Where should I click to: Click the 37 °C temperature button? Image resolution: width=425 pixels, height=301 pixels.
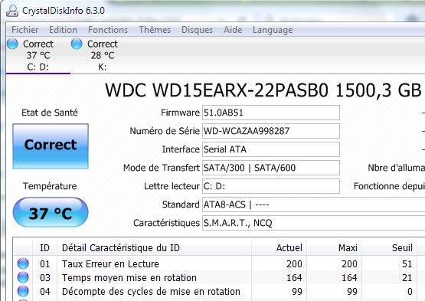(51, 212)
